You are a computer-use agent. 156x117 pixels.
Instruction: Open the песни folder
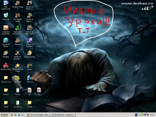[x=6, y=104]
